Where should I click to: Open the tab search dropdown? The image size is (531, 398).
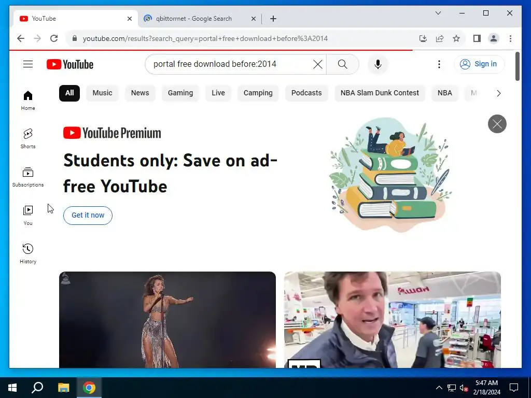point(438,13)
